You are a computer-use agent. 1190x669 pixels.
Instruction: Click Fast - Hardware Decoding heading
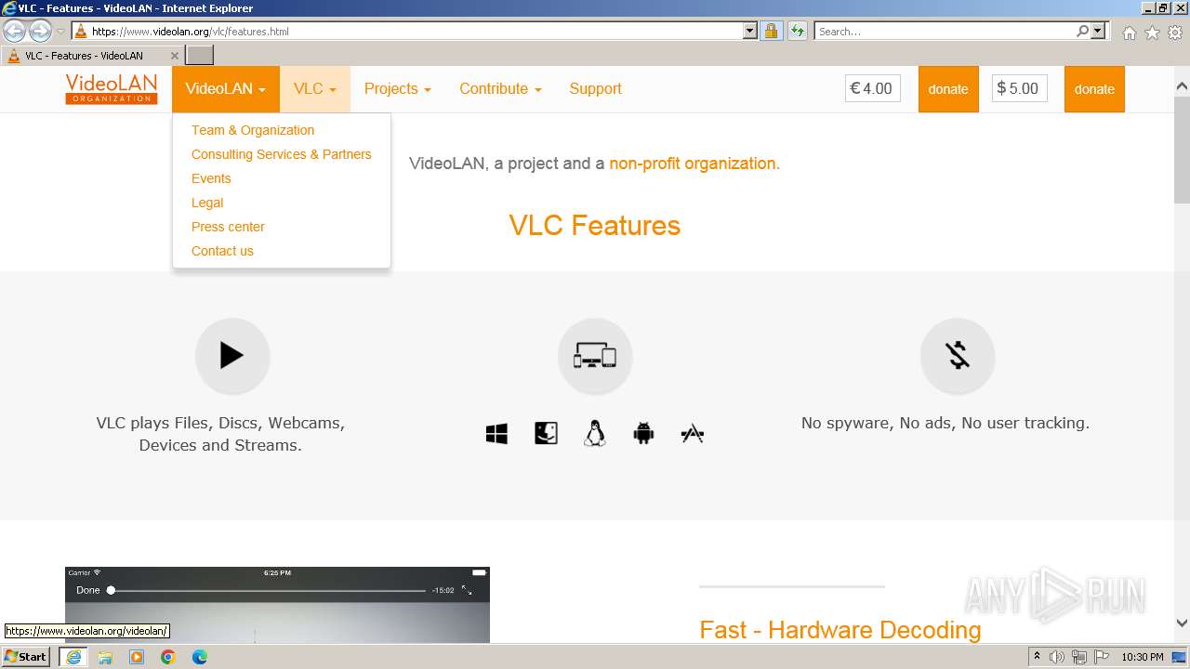(840, 630)
